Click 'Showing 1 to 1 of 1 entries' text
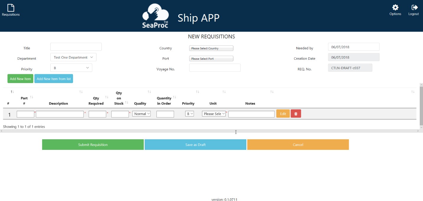This screenshot has width=423, height=201. click(x=24, y=127)
